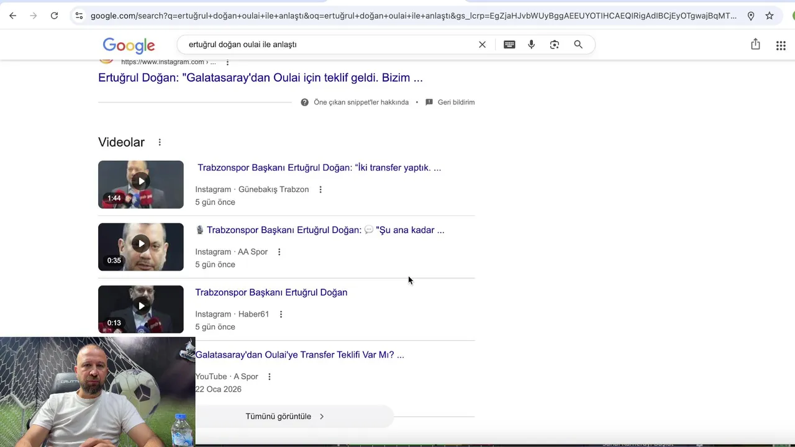Click 'Videolar' section heading

point(121,142)
